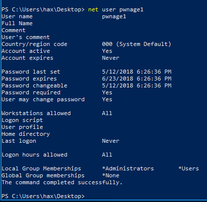Click the 'User may change password' label
Screen dimensions: 207x202
click(43, 100)
